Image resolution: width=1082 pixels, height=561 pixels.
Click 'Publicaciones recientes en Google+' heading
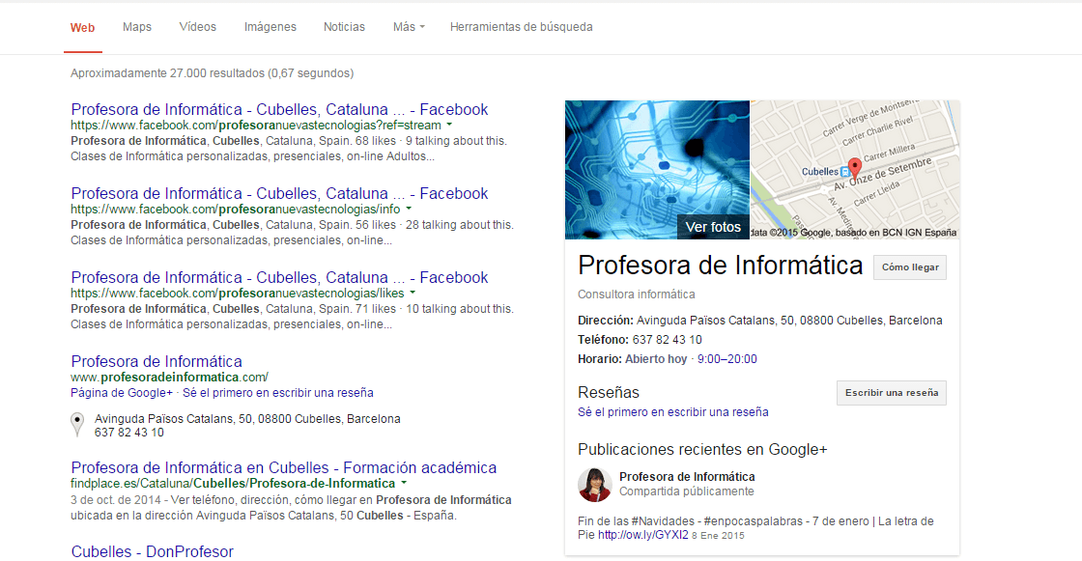click(702, 450)
